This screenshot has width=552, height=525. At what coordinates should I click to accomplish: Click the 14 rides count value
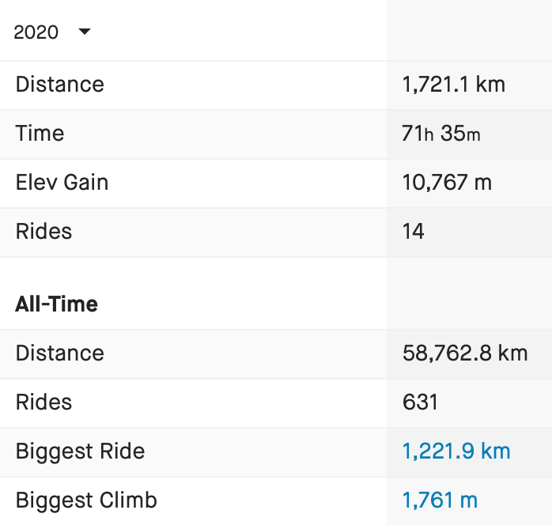[x=413, y=232]
